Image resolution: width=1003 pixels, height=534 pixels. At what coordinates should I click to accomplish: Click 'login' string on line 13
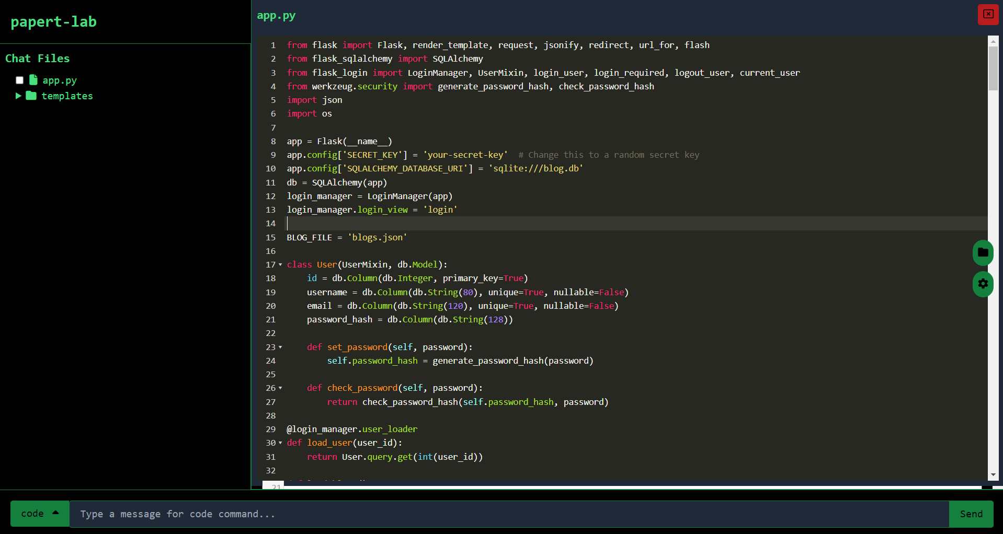440,210
